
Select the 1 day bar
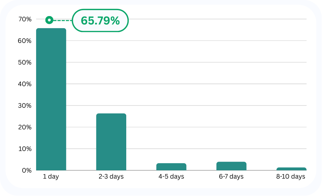tap(51, 99)
